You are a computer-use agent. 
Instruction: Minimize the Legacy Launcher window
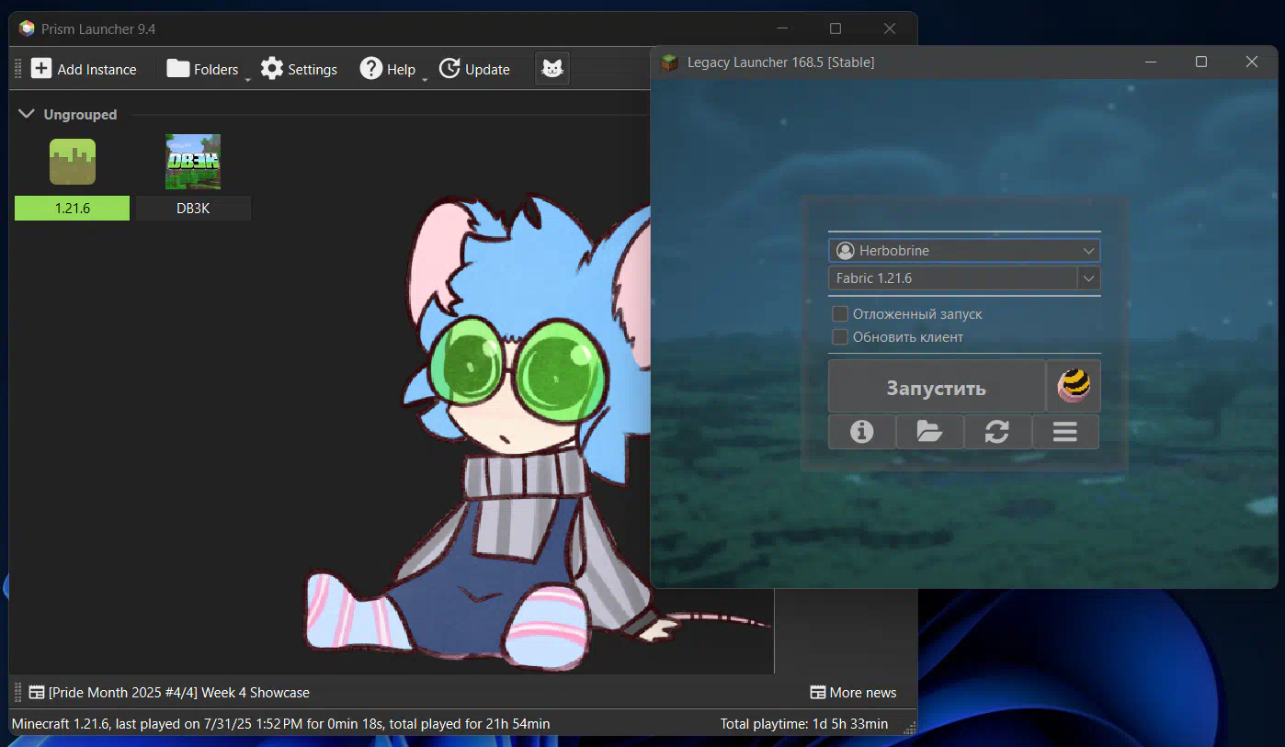[x=1151, y=62]
